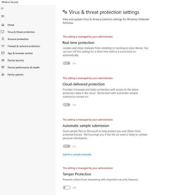Open the hamburger navigation menu icon
181x195 pixels.
tap(3, 16)
